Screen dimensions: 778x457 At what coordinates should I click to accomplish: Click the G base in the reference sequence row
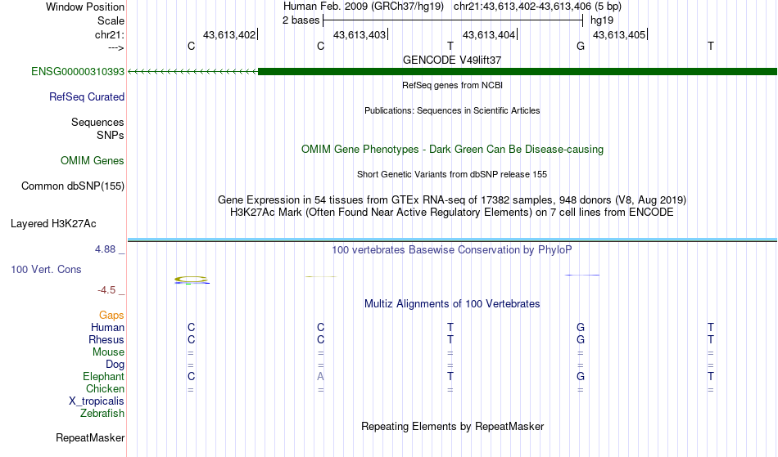581,46
